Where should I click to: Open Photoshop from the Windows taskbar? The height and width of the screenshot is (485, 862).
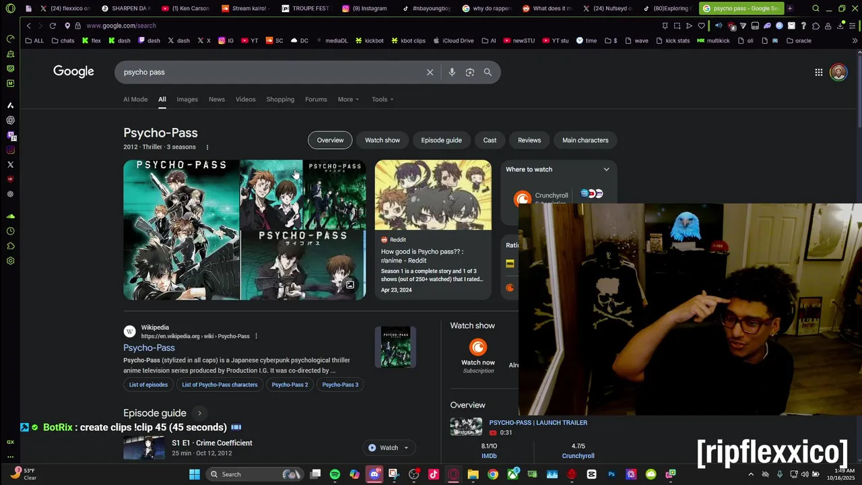611,474
